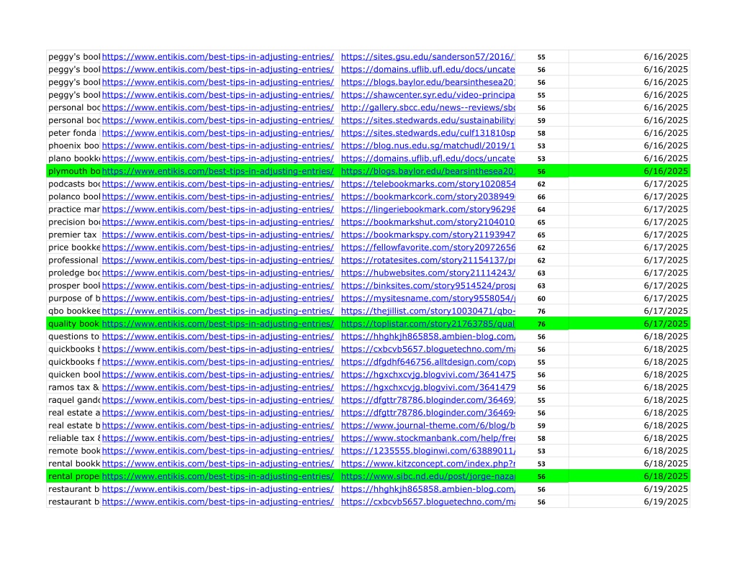The height and width of the screenshot is (569, 737).
Task: Select the 6/18/2025 date in rental prope row
Action: [629, 476]
